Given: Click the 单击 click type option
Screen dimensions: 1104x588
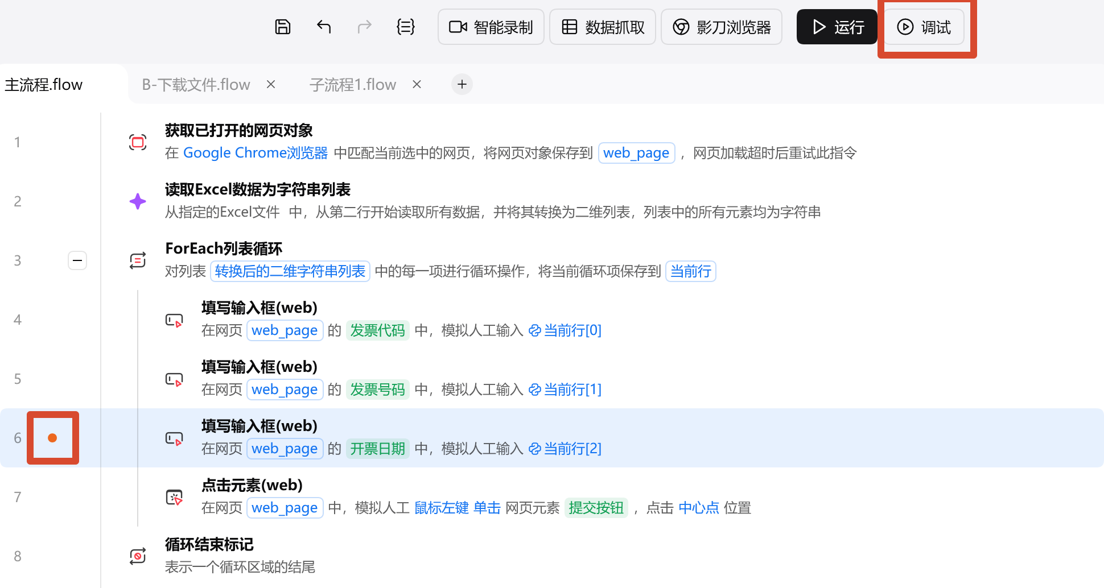Looking at the screenshot, I should click(x=487, y=508).
